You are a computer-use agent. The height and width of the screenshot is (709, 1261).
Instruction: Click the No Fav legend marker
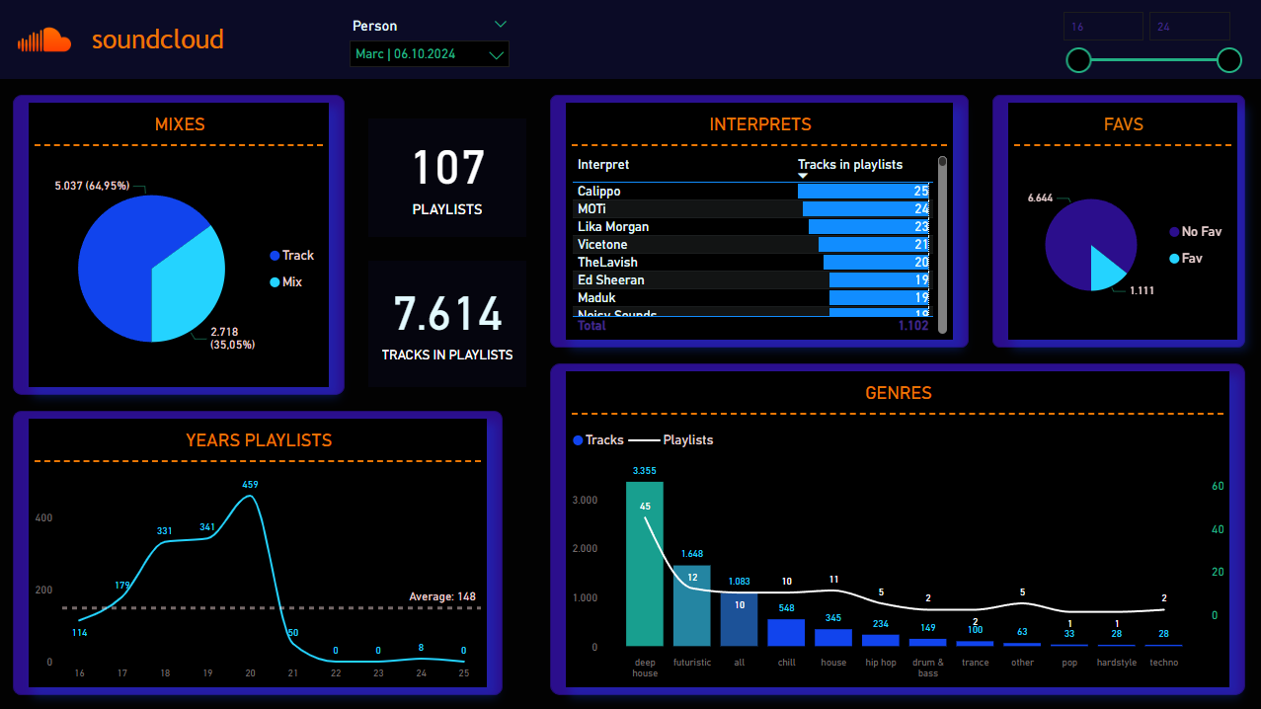(1174, 231)
